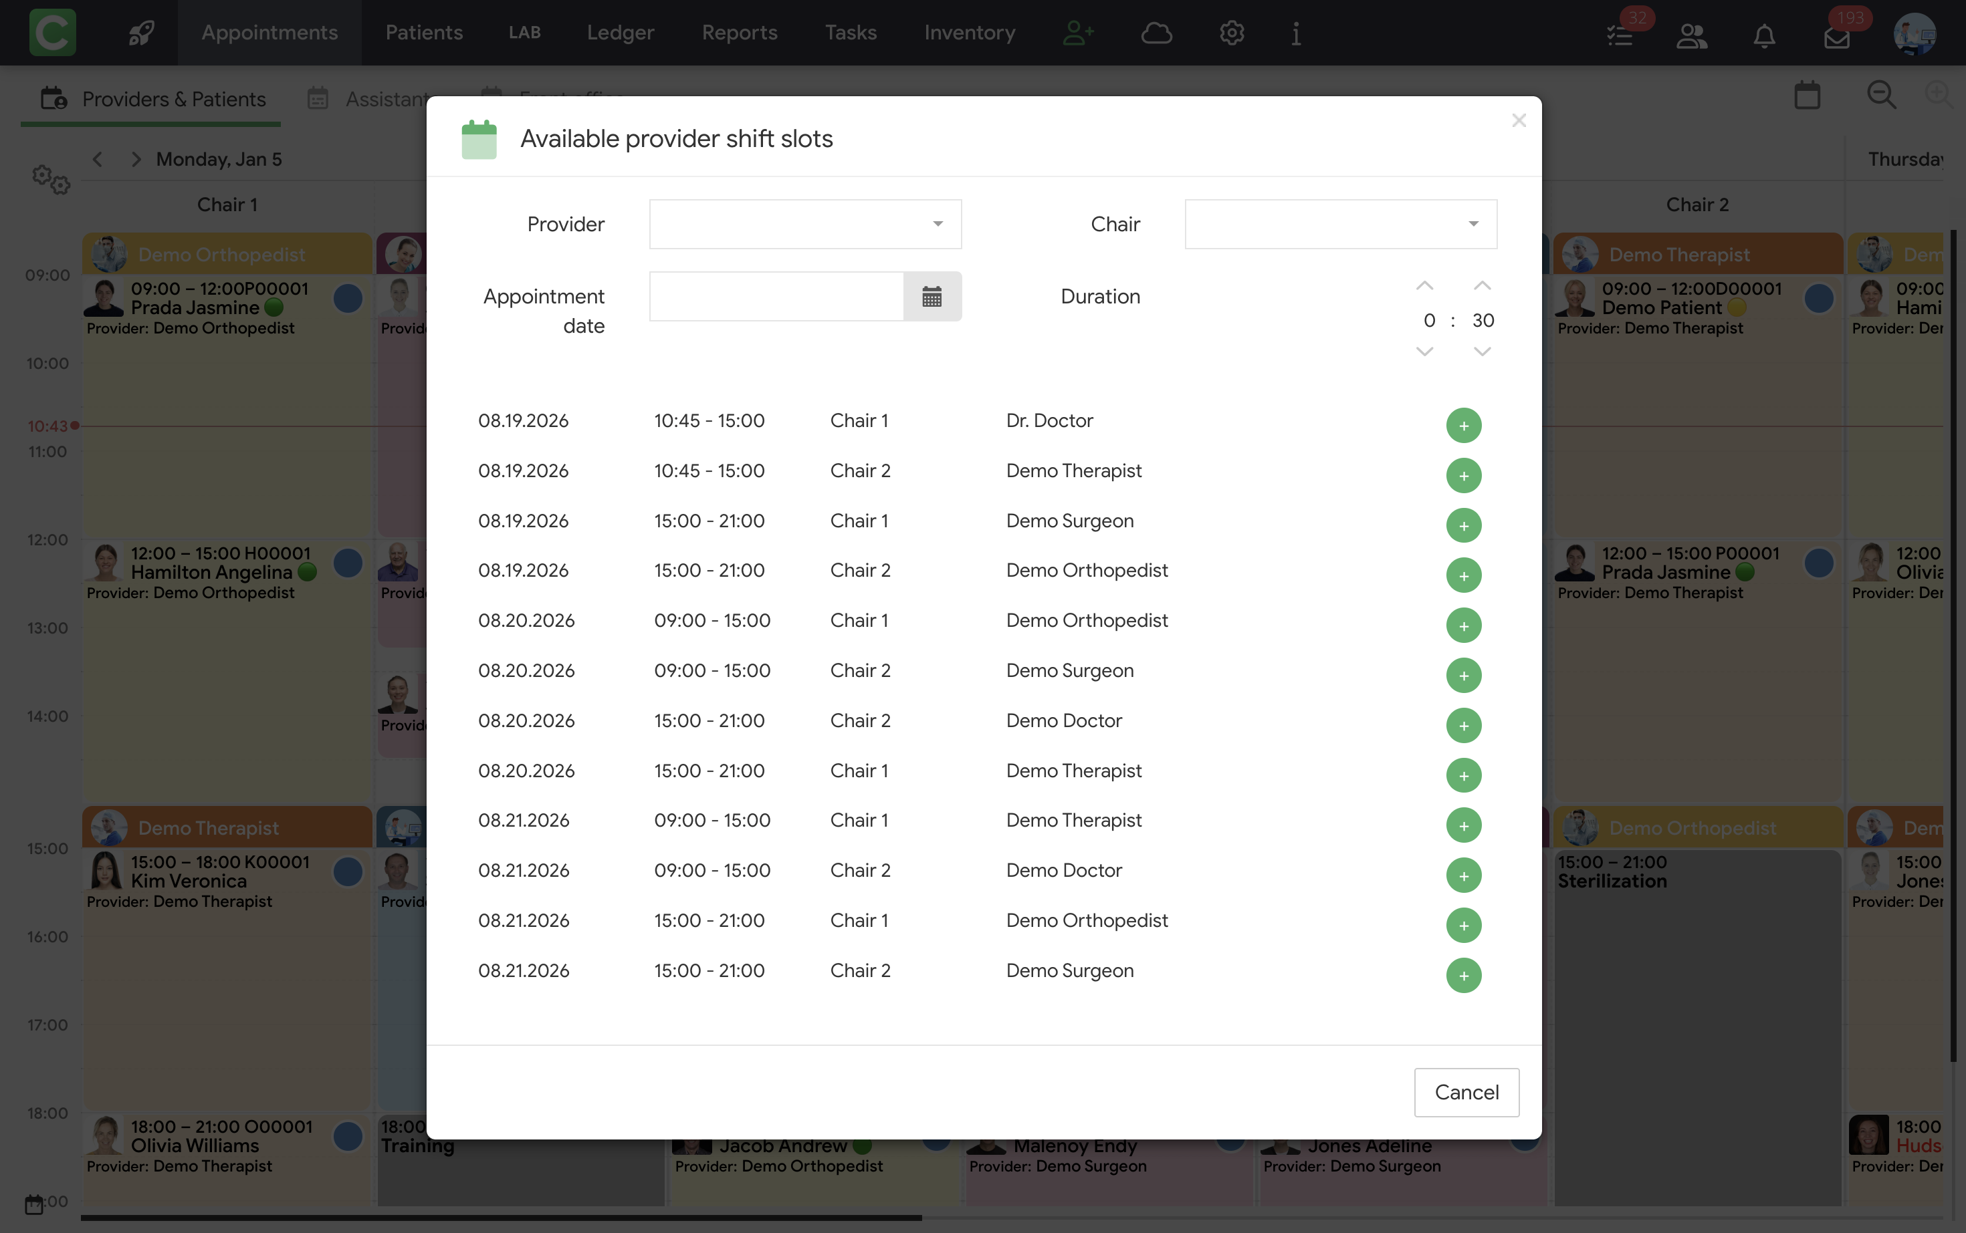Open mail inbox with 193 badge
Image resolution: width=1966 pixels, height=1233 pixels.
[1836, 37]
